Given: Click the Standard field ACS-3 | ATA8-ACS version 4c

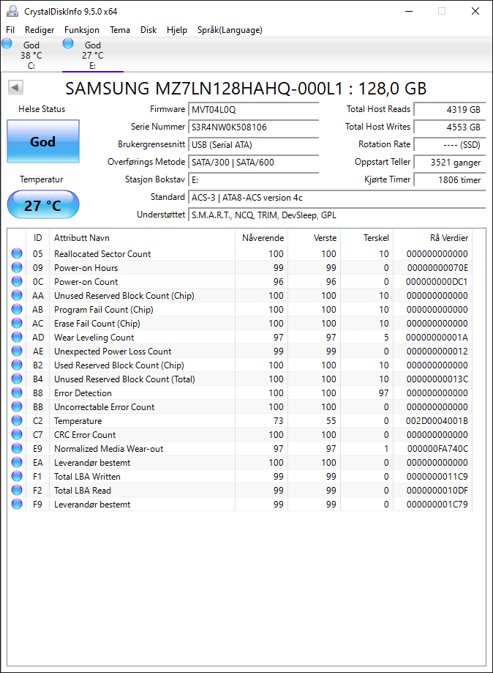Looking at the screenshot, I should [x=337, y=198].
